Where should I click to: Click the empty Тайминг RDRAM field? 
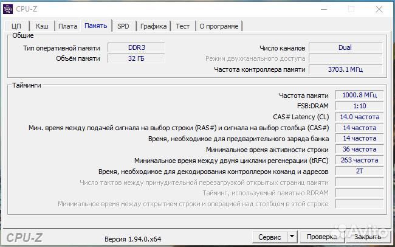tap(360, 193)
